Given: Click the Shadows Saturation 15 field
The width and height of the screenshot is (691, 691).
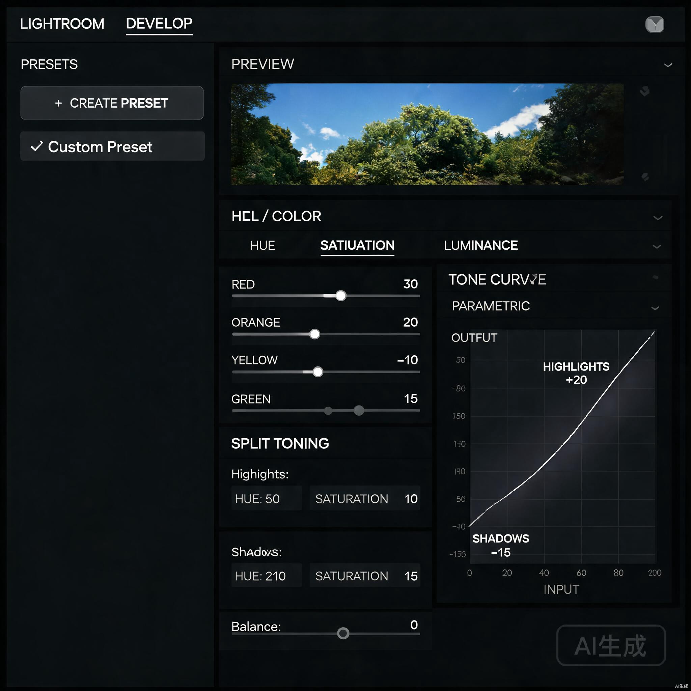Looking at the screenshot, I should coord(365,576).
